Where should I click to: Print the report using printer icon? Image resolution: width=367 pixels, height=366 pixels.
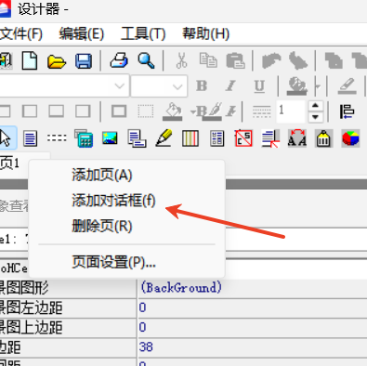[x=119, y=60]
